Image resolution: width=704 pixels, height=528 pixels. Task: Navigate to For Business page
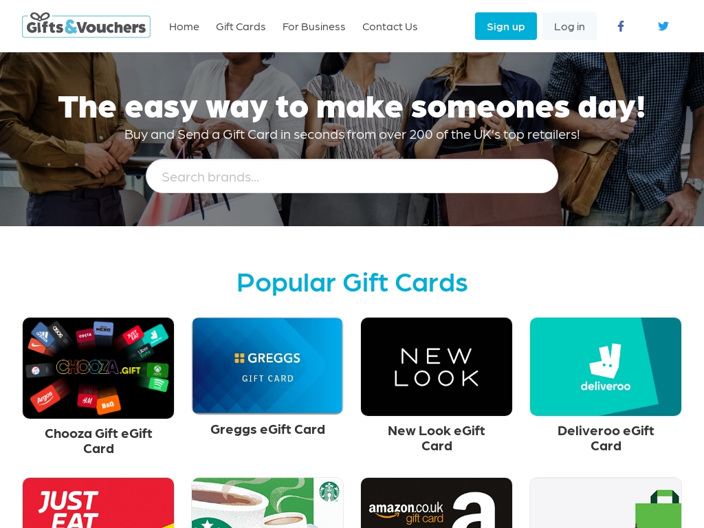click(313, 27)
